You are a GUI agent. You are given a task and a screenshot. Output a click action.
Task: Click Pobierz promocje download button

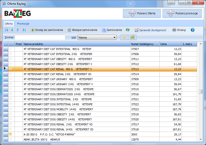point(182,13)
